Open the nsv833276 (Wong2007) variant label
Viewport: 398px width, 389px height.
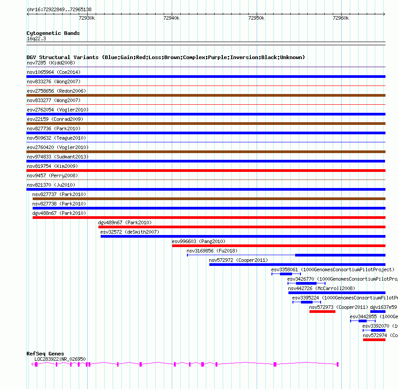click(54, 81)
